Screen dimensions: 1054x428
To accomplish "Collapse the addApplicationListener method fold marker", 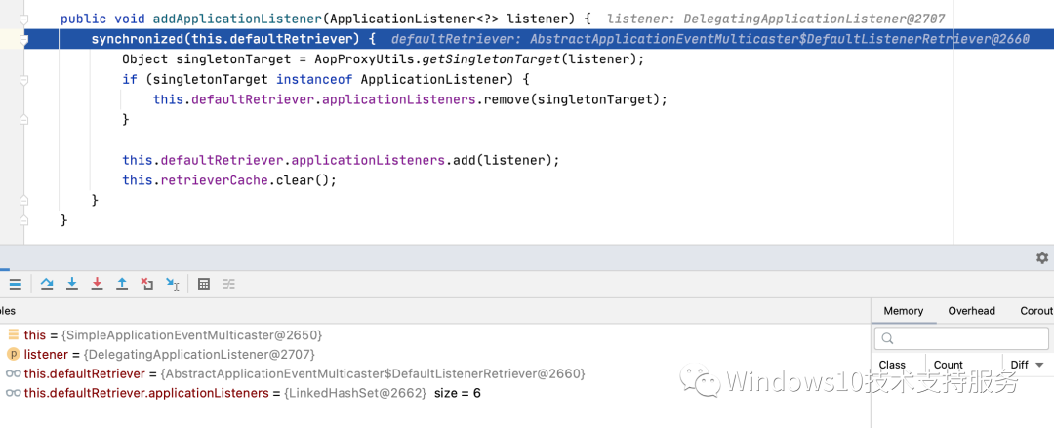I will click(24, 19).
